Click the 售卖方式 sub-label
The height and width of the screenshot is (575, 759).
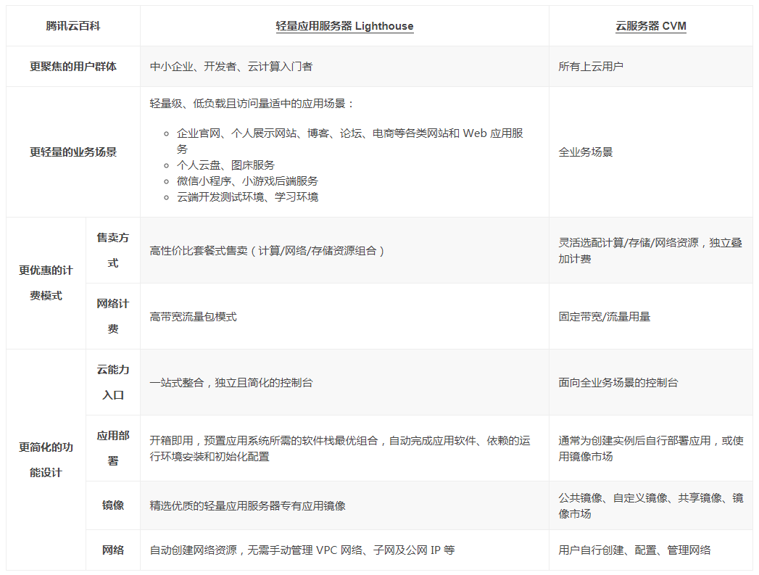point(113,250)
